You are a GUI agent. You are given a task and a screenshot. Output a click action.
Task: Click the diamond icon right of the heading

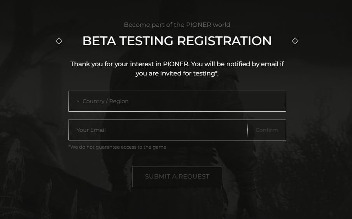pos(295,41)
